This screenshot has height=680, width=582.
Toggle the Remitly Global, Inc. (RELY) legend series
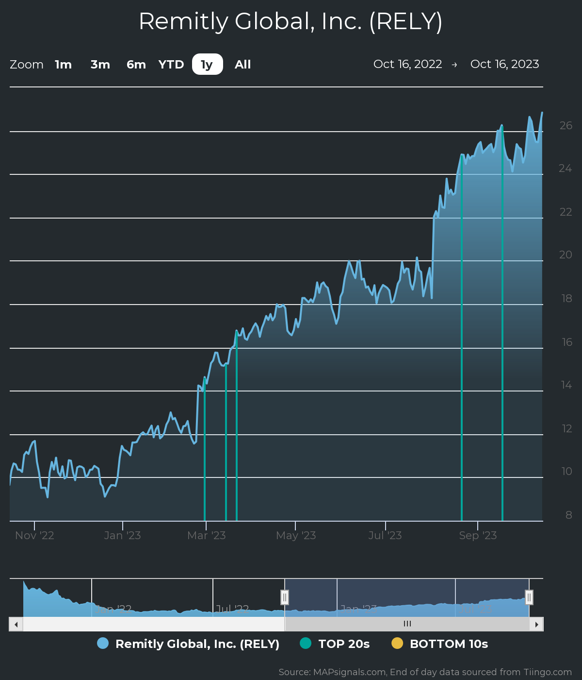coord(188,644)
